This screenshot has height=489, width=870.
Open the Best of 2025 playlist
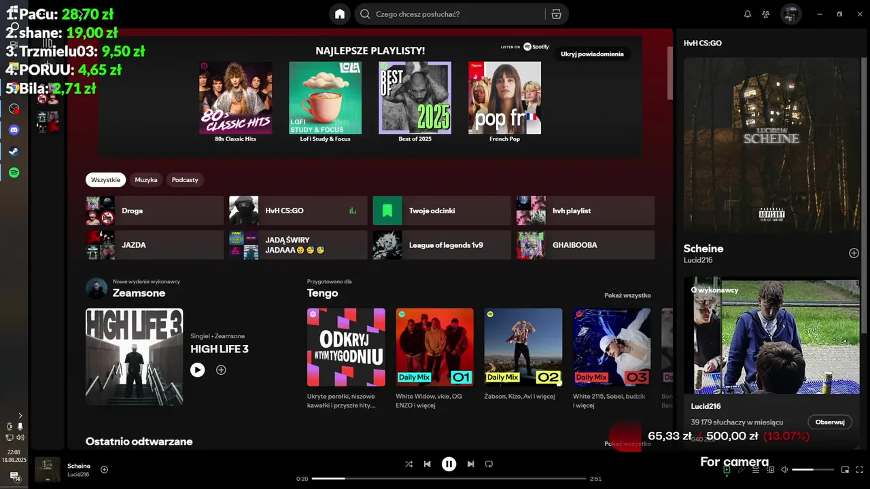point(415,98)
